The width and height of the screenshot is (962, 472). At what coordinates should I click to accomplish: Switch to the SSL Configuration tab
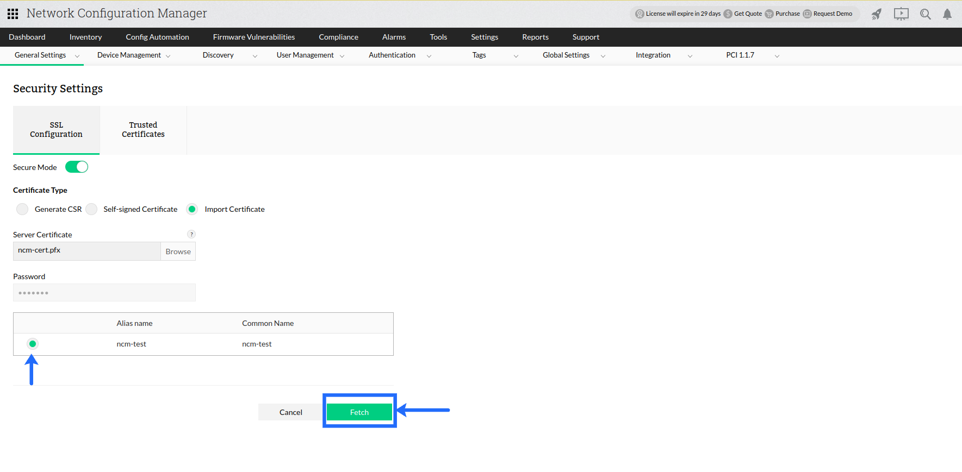(x=57, y=130)
